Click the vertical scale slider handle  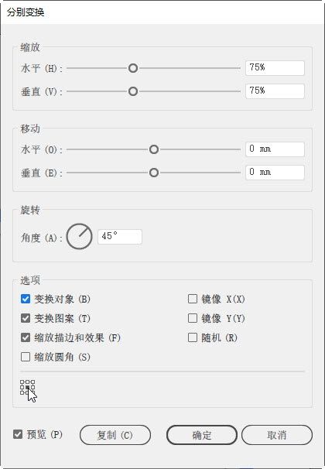tap(133, 91)
